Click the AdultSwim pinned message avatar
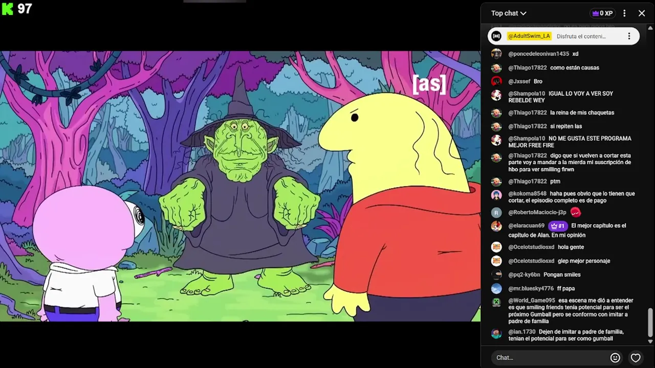The height and width of the screenshot is (368, 655). [496, 36]
